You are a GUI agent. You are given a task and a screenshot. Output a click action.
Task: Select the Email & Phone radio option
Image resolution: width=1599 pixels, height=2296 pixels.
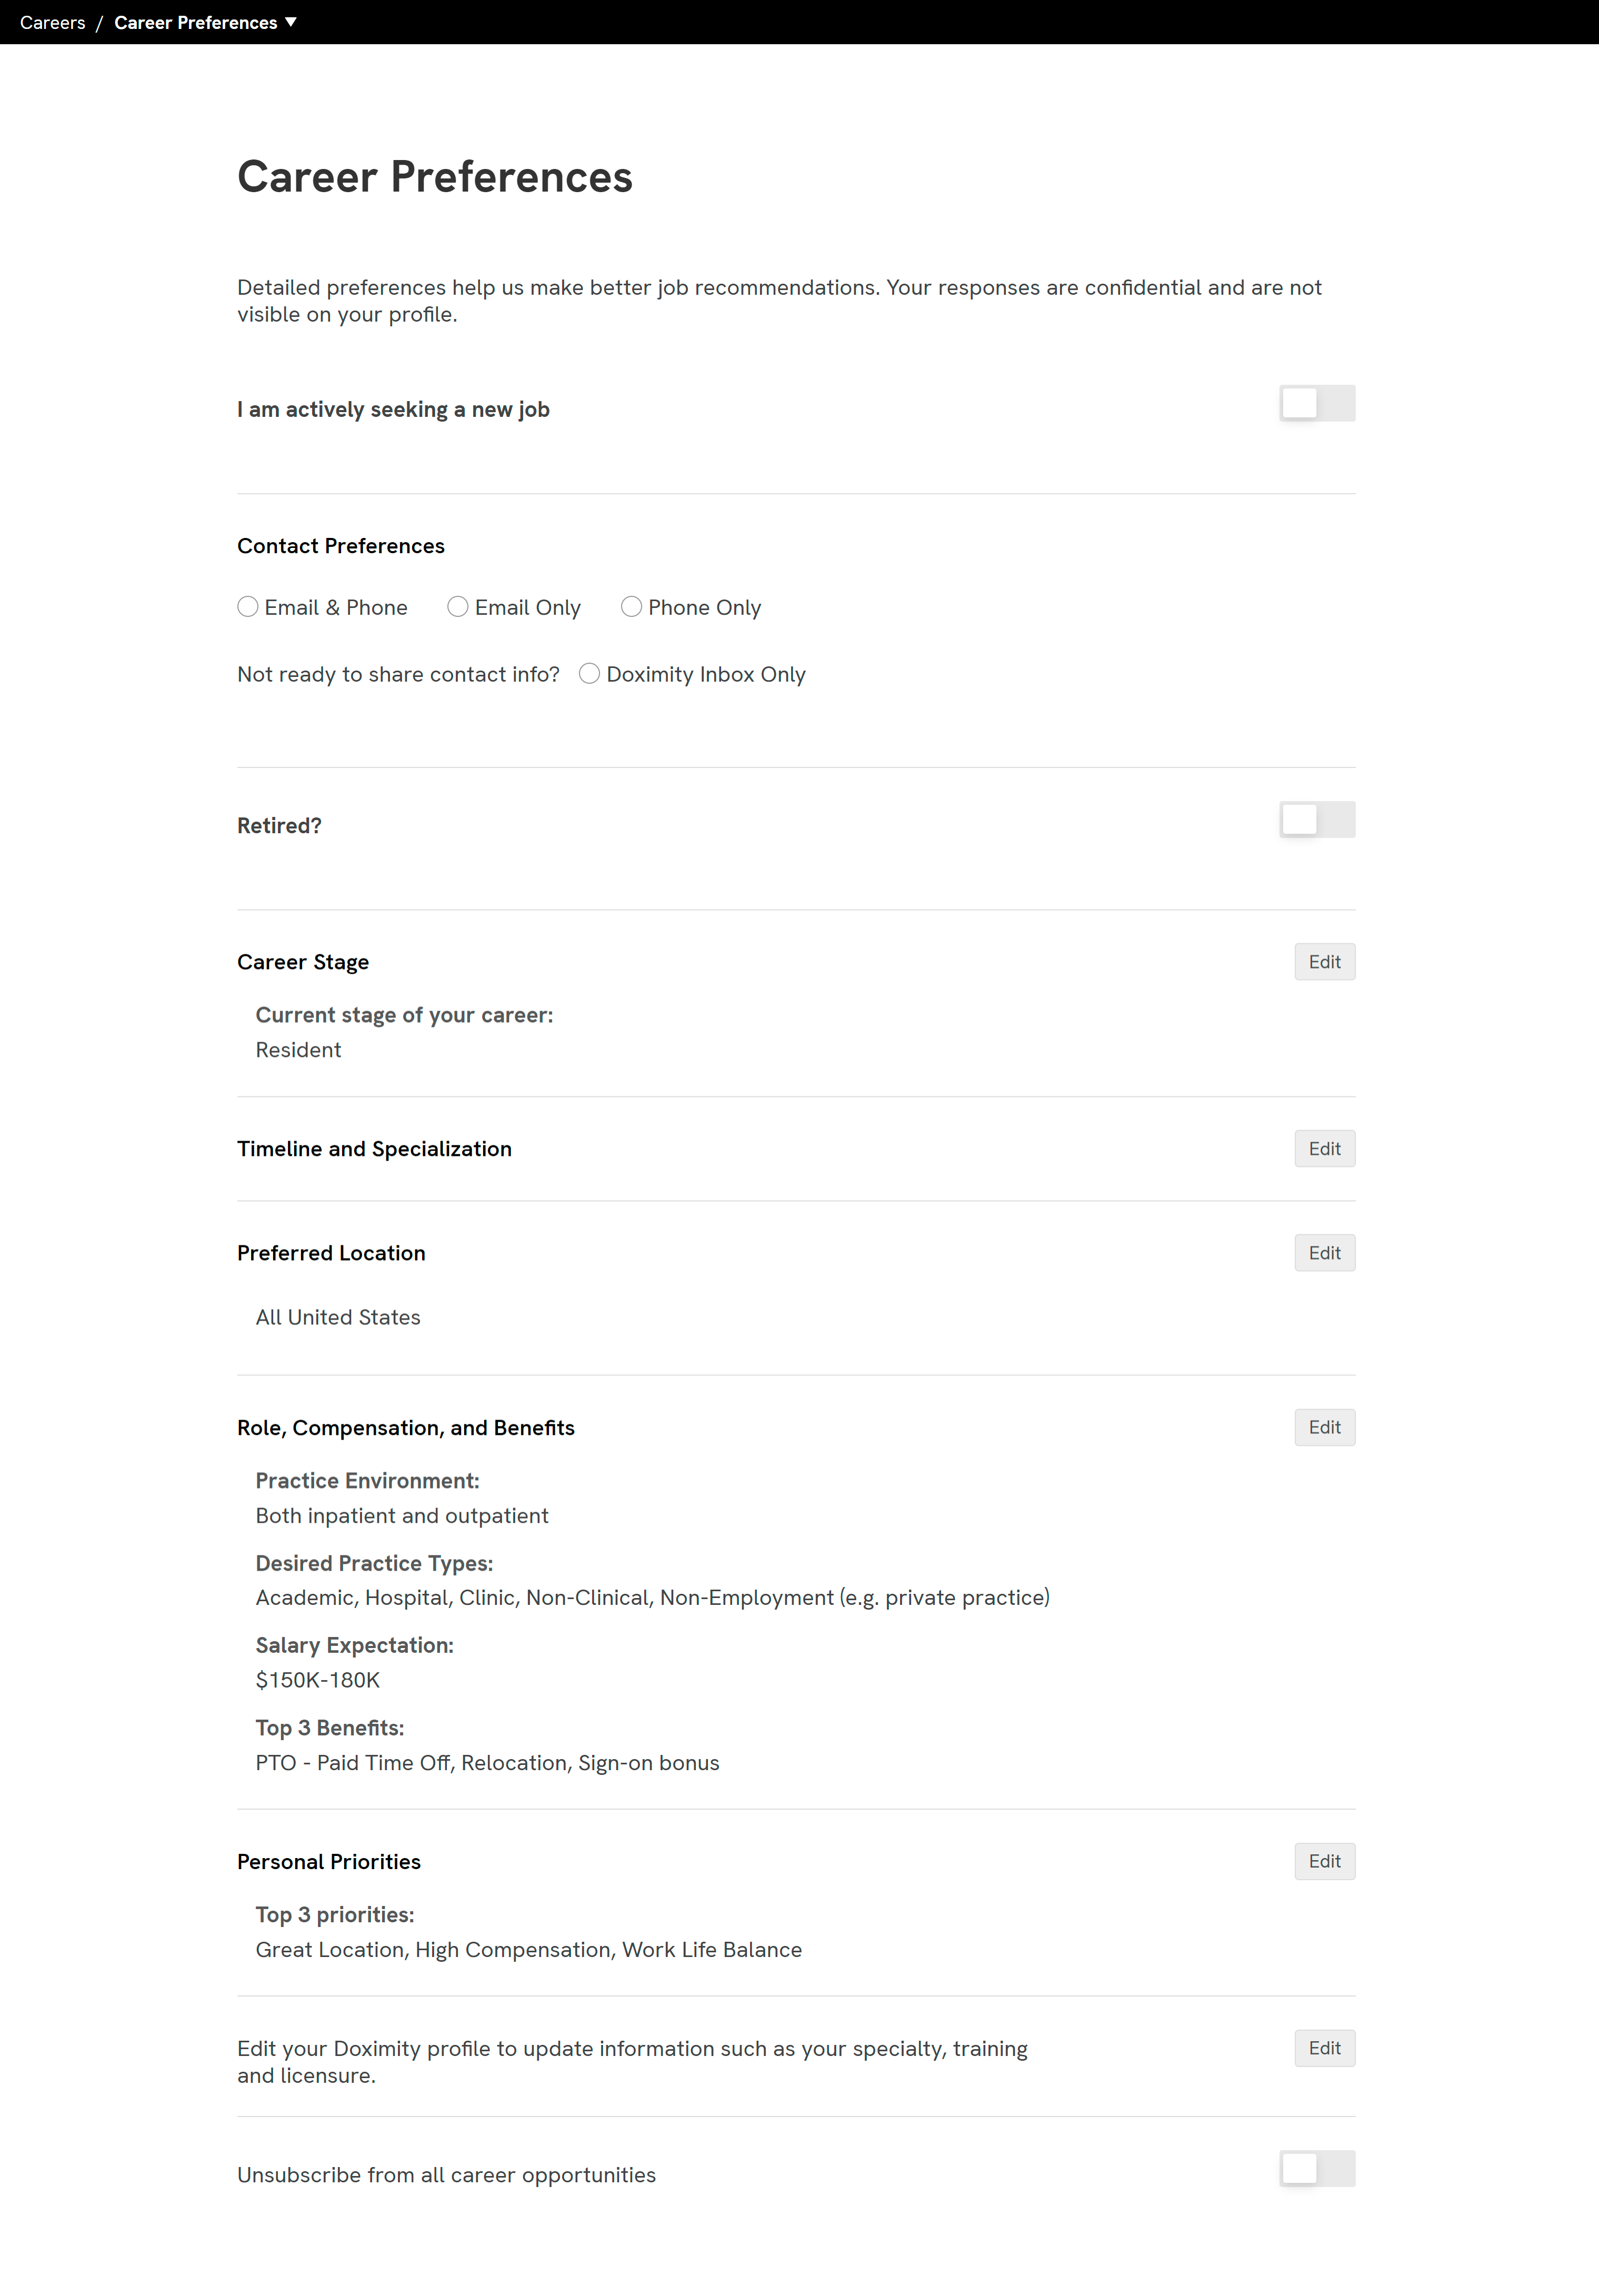point(248,607)
